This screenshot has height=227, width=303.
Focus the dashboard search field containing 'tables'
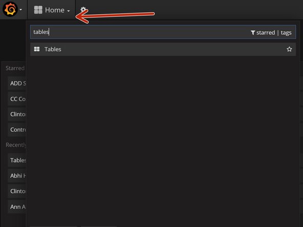click(163, 32)
